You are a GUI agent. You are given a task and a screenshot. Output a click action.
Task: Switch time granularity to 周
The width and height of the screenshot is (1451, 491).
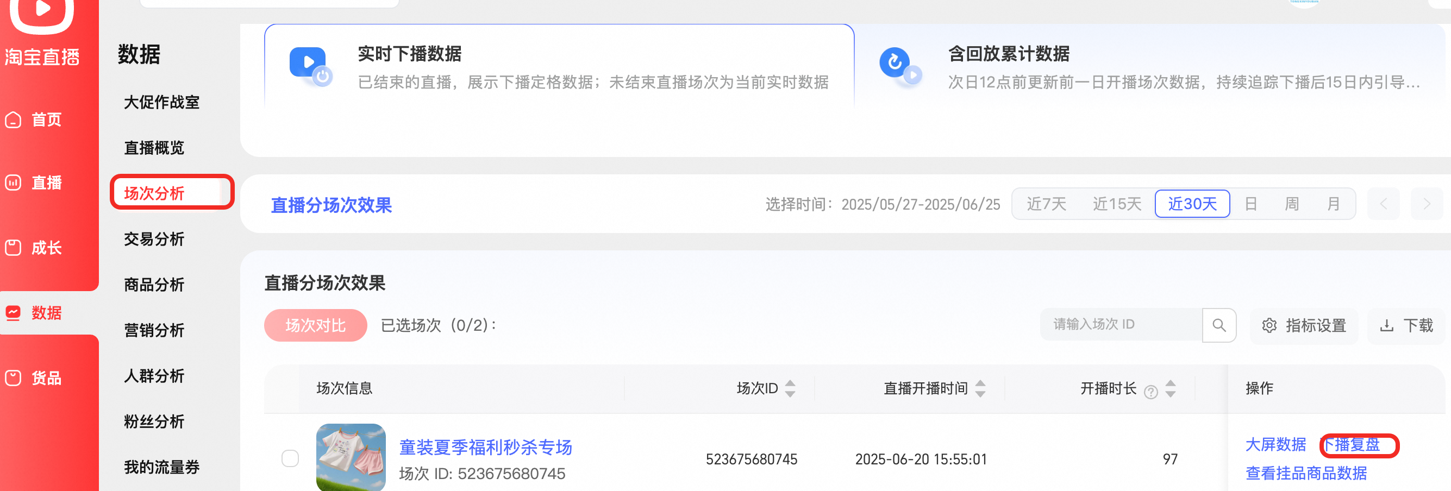pyautogui.click(x=1292, y=204)
